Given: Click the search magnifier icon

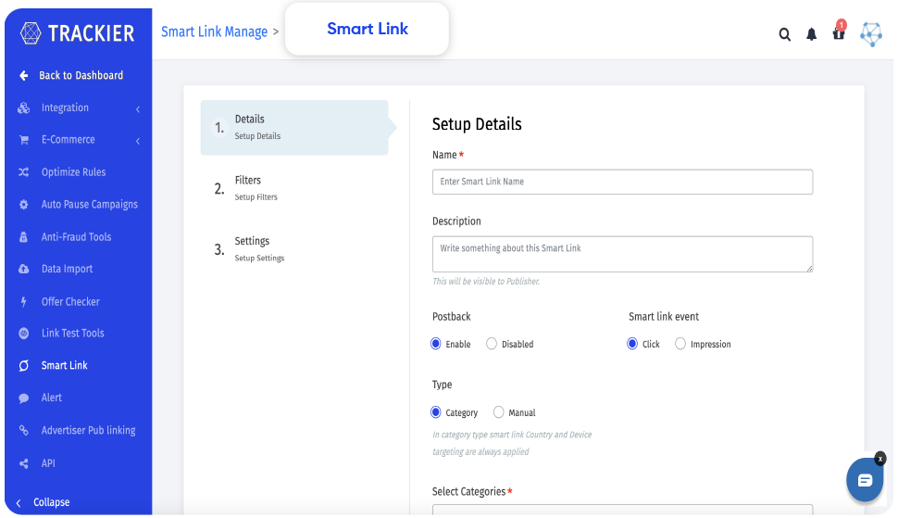Looking at the screenshot, I should [784, 34].
